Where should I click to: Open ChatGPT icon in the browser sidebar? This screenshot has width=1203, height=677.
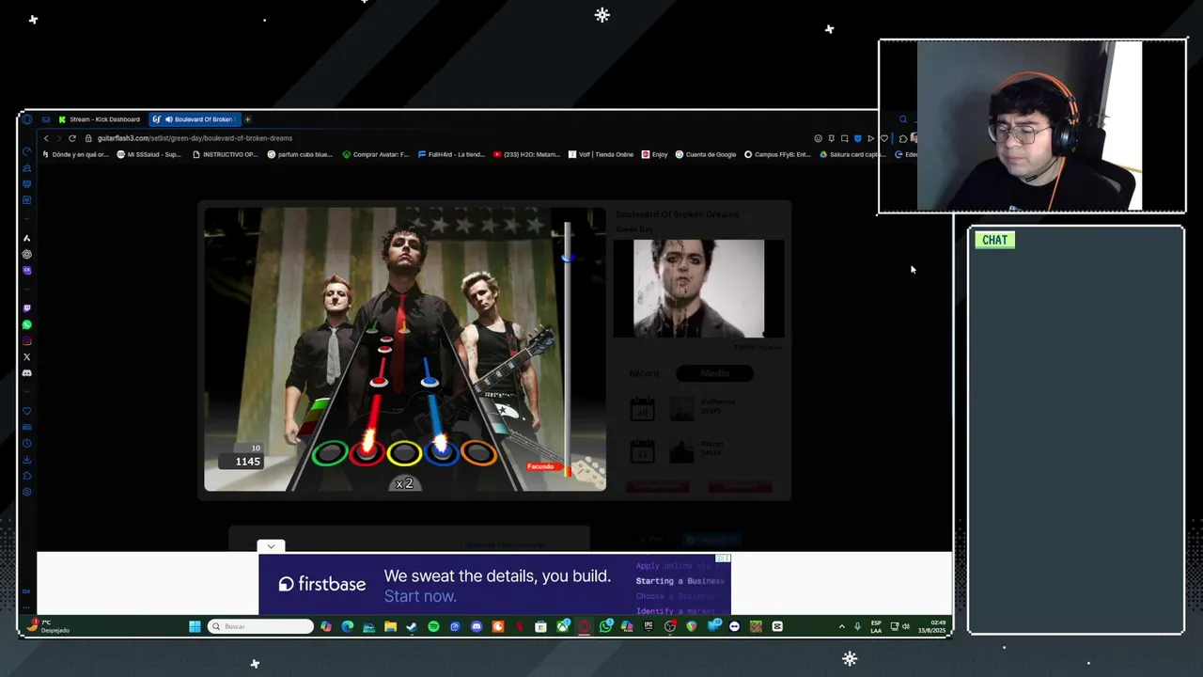(x=26, y=254)
